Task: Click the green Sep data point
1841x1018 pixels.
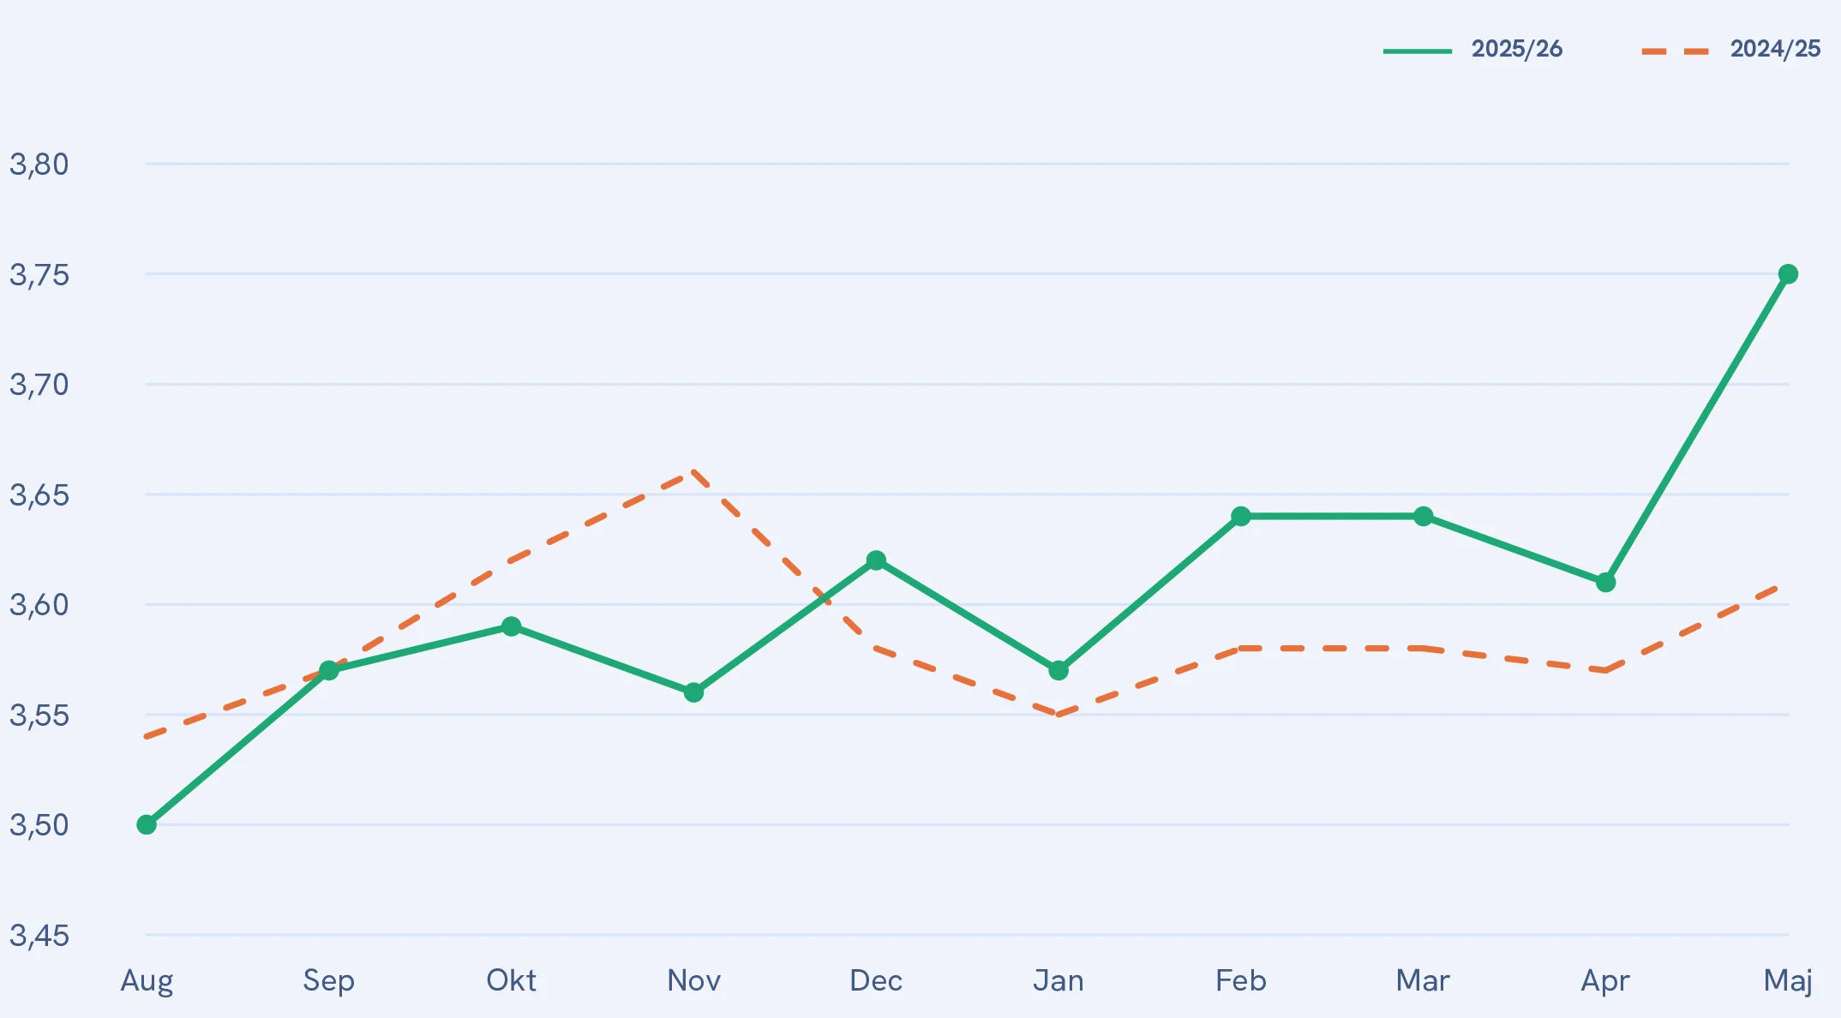Action: click(329, 670)
